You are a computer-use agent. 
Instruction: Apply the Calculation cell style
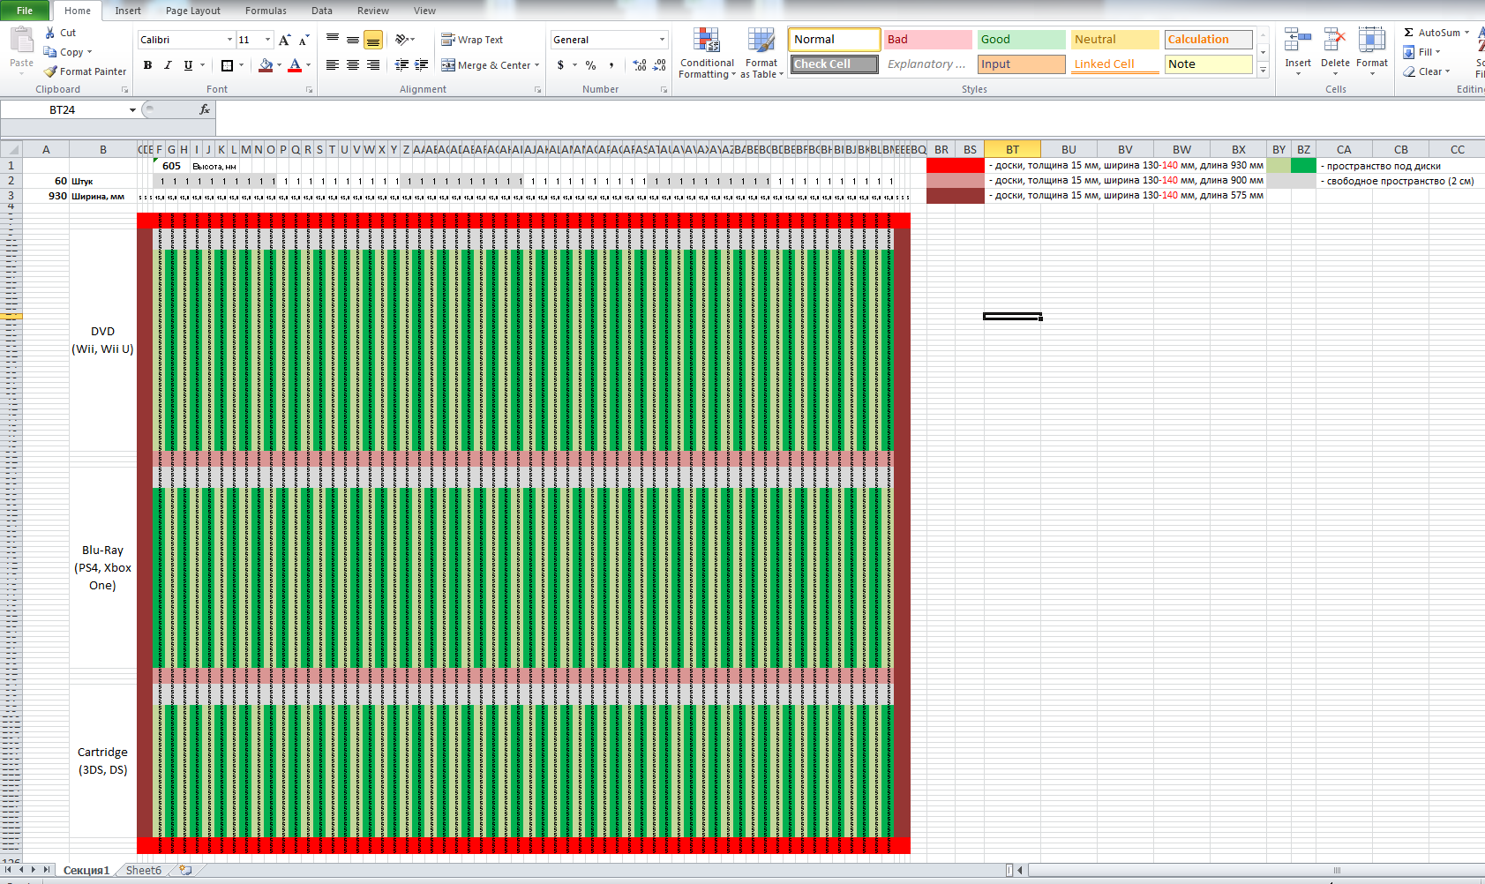pyautogui.click(x=1208, y=40)
